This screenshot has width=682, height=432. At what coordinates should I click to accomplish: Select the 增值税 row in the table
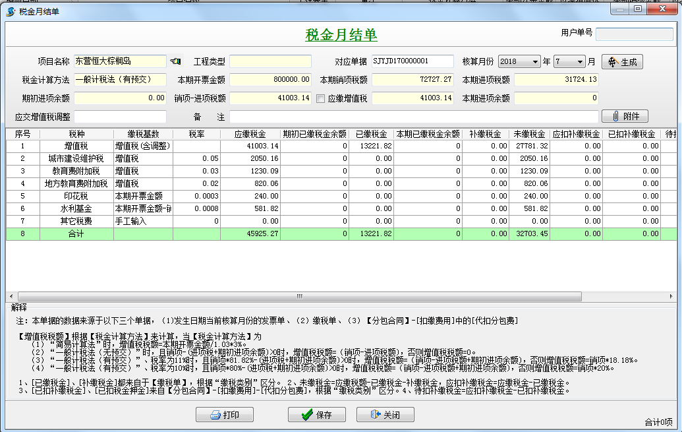coord(76,146)
